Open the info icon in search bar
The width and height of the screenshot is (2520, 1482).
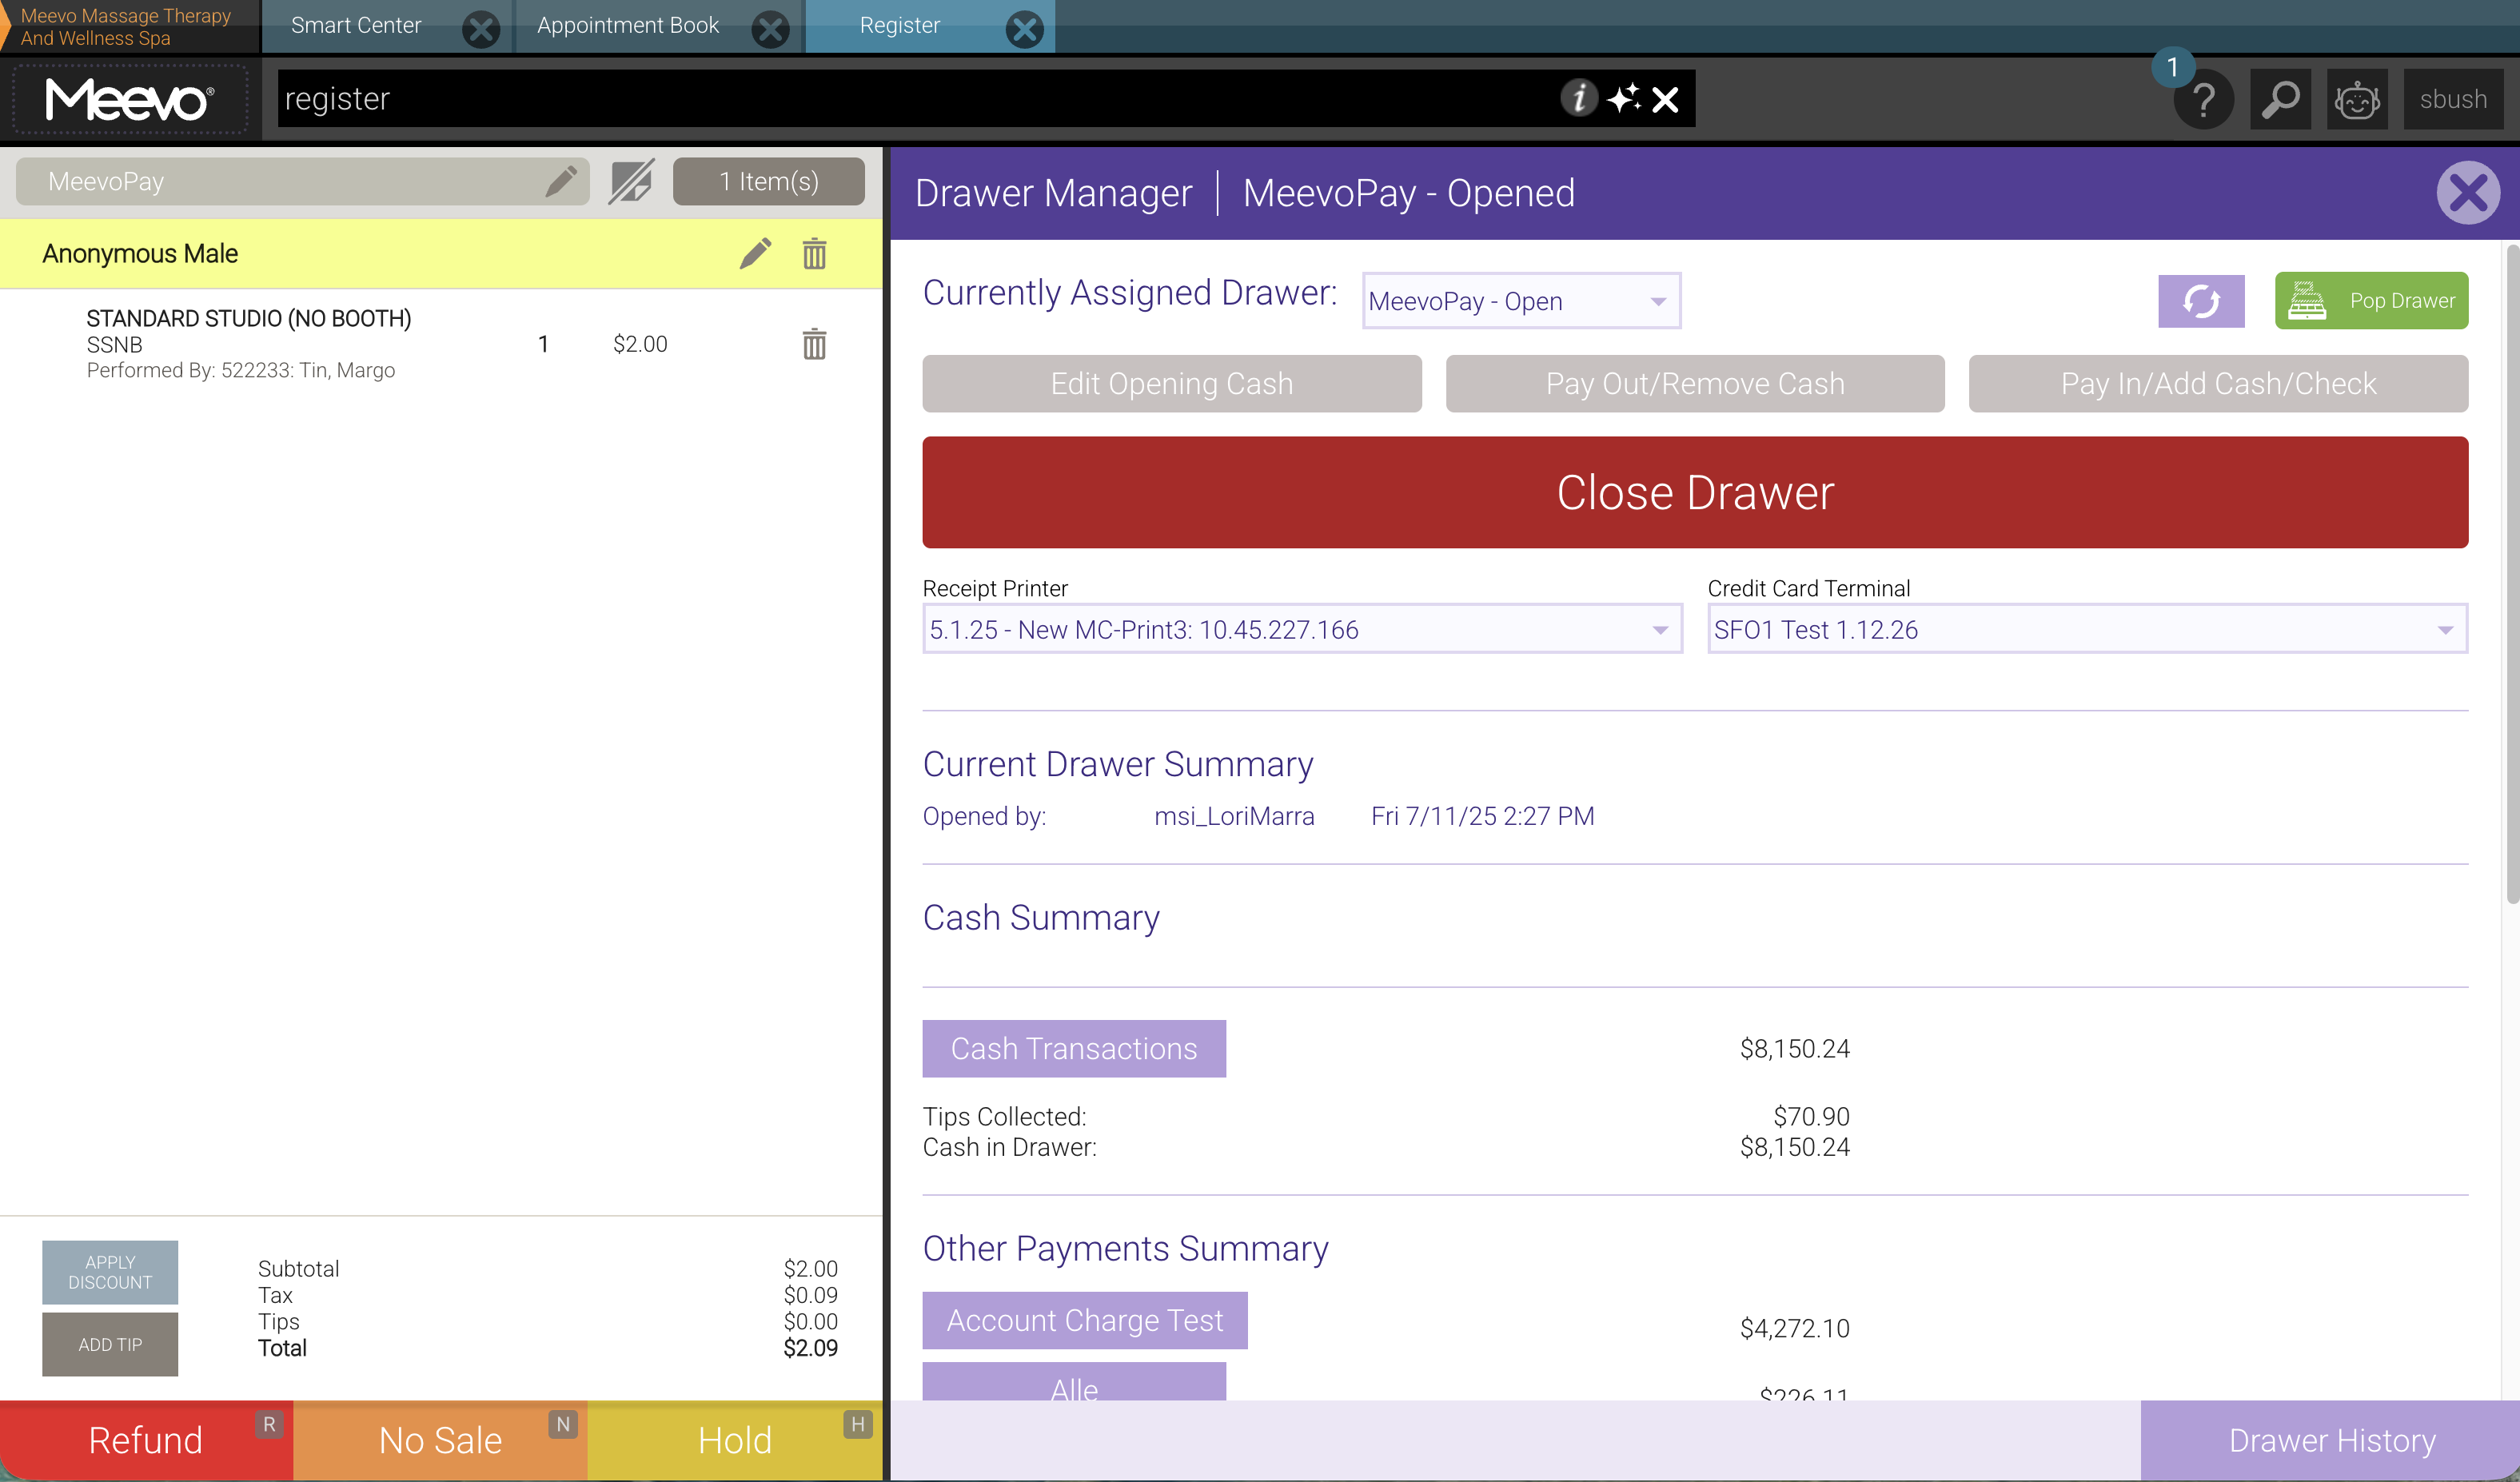pos(1578,98)
